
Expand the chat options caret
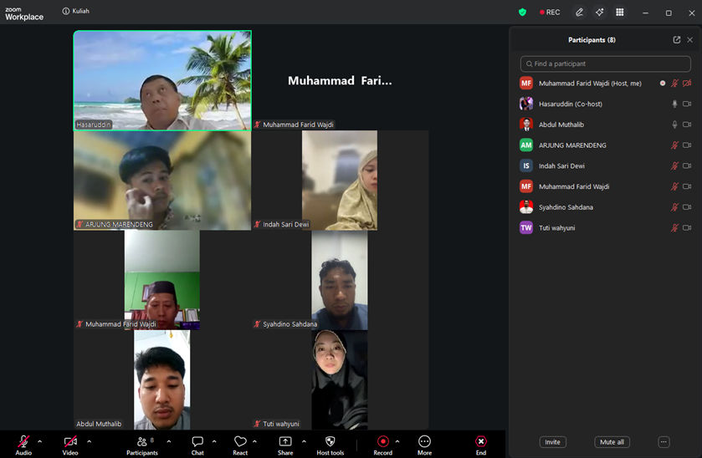214,441
